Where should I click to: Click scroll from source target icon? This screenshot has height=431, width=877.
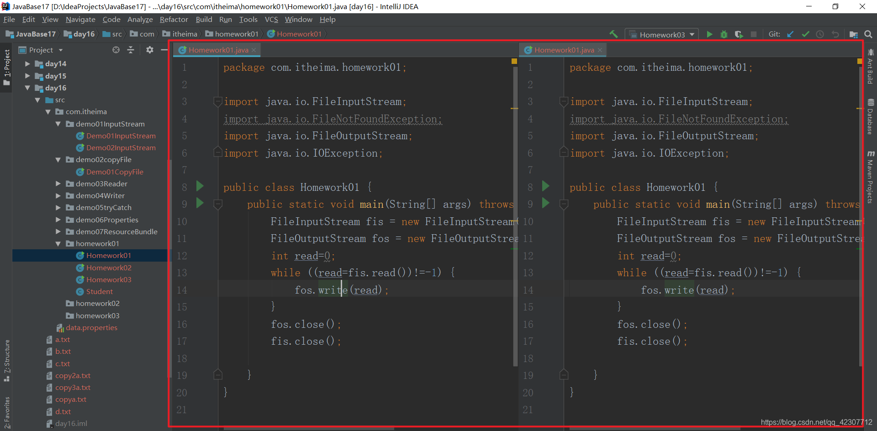[116, 50]
